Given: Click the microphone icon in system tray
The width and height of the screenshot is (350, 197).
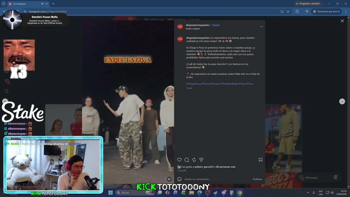Looking at the screenshot, I should (314, 193).
